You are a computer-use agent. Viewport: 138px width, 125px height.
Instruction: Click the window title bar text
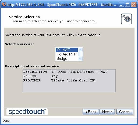(x=62, y=5)
